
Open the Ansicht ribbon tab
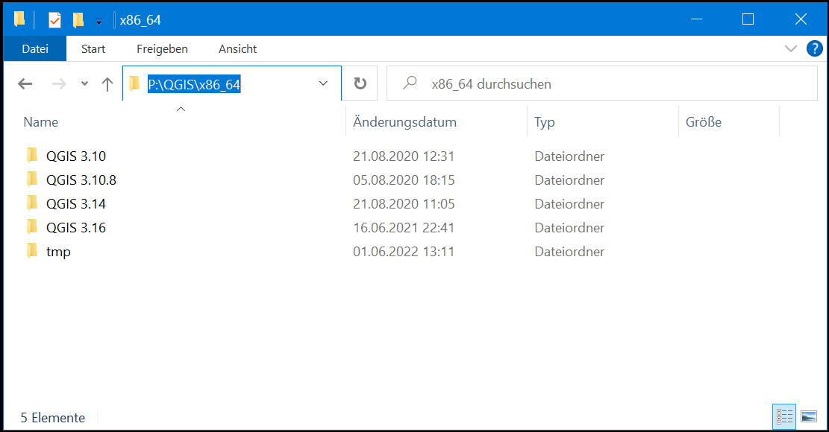click(237, 49)
